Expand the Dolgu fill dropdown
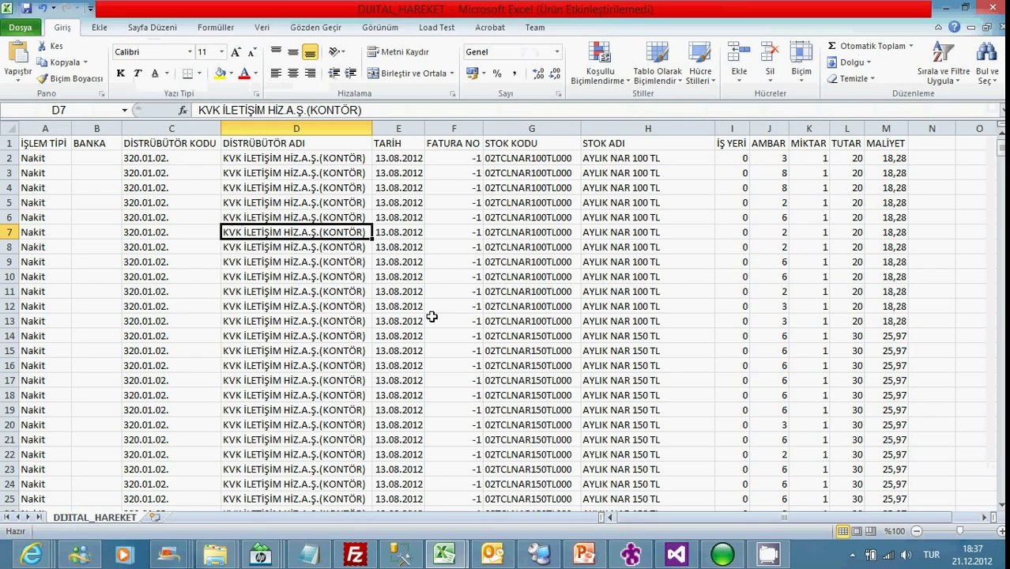1010x569 pixels. (x=869, y=62)
